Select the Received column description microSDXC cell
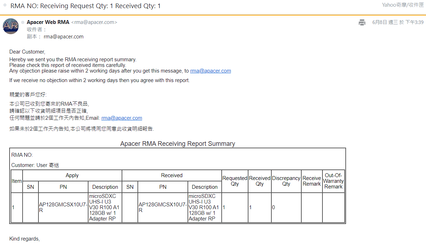426x243 pixels. [205, 207]
